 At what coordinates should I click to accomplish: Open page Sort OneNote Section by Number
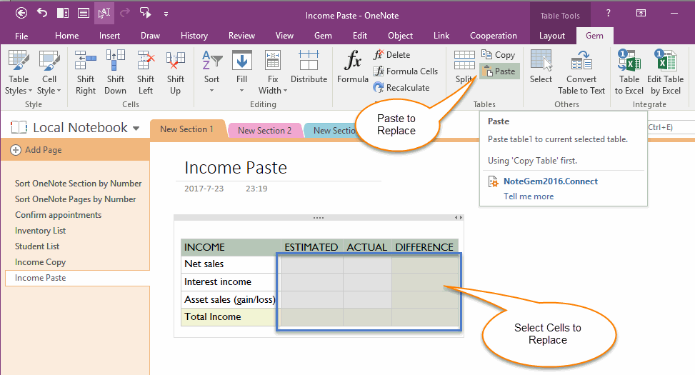pyautogui.click(x=78, y=184)
